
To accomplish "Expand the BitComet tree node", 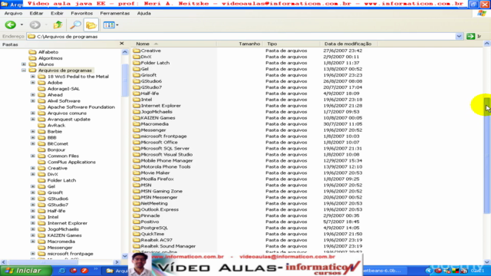I will coord(33,143).
